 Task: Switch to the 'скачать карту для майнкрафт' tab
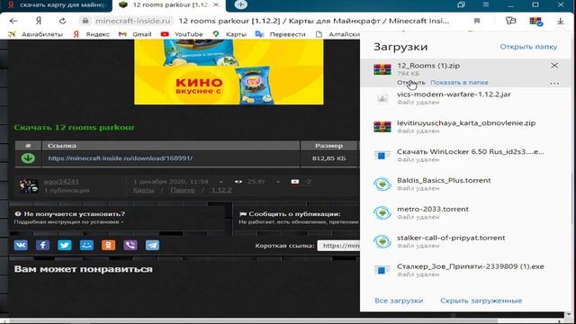pyautogui.click(x=56, y=5)
